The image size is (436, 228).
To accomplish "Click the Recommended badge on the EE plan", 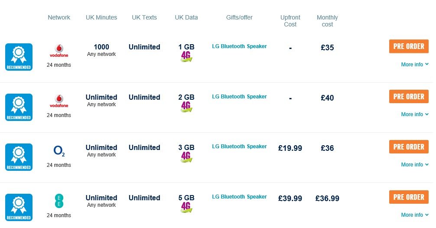I will coord(19,208).
